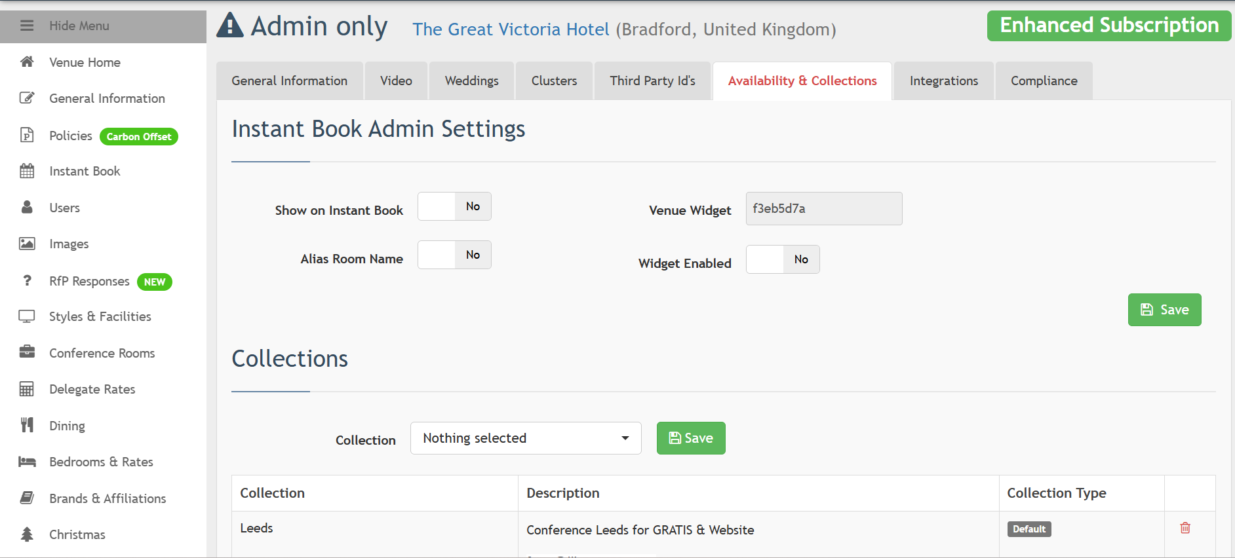Open Conference Rooms in the sidebar
Screen dimensions: 1235x558
(x=102, y=353)
